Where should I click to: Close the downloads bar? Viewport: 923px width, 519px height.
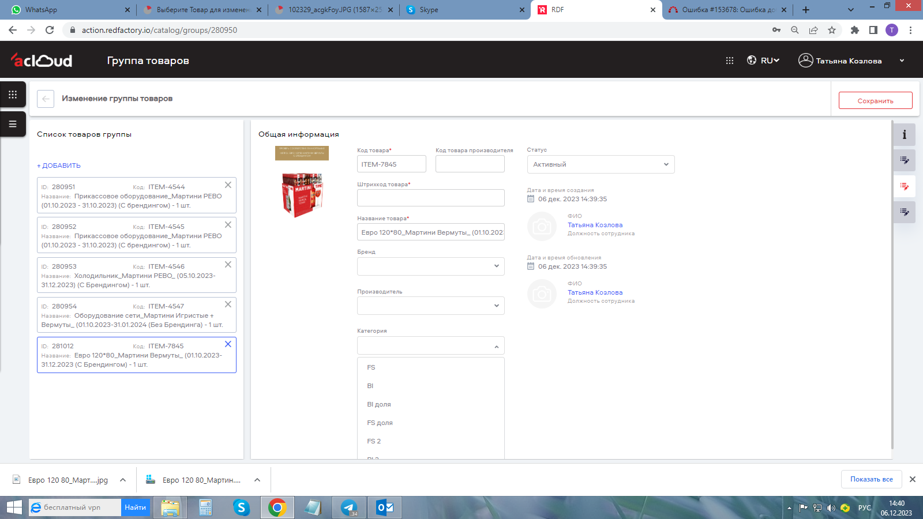(913, 479)
